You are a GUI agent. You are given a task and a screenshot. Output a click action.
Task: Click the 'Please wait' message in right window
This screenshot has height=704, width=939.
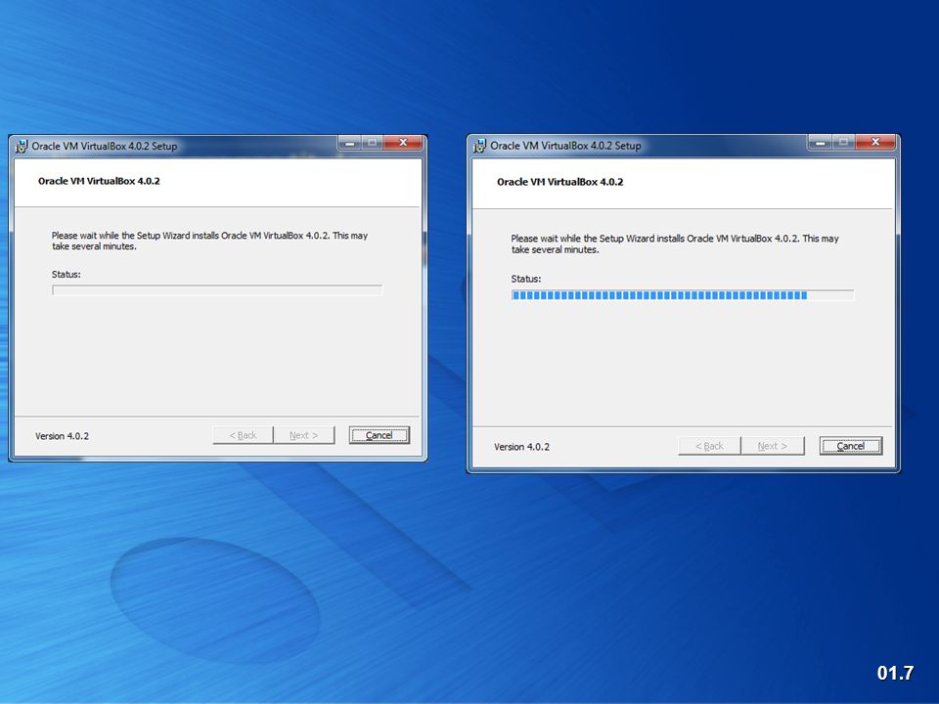pos(675,243)
